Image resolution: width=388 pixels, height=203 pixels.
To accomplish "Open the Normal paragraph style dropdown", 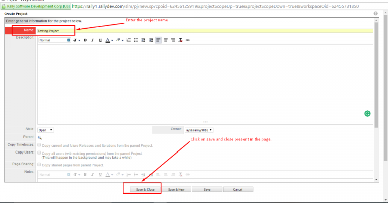I will pos(55,40).
